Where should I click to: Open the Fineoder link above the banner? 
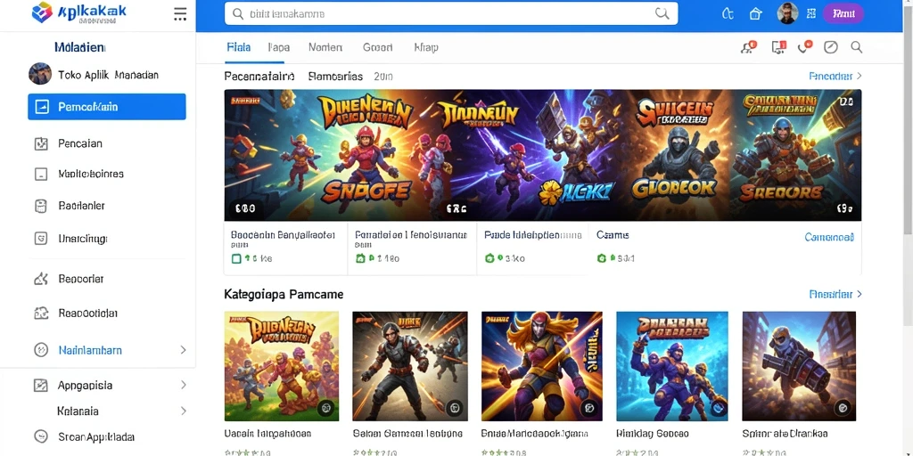pyautogui.click(x=835, y=77)
